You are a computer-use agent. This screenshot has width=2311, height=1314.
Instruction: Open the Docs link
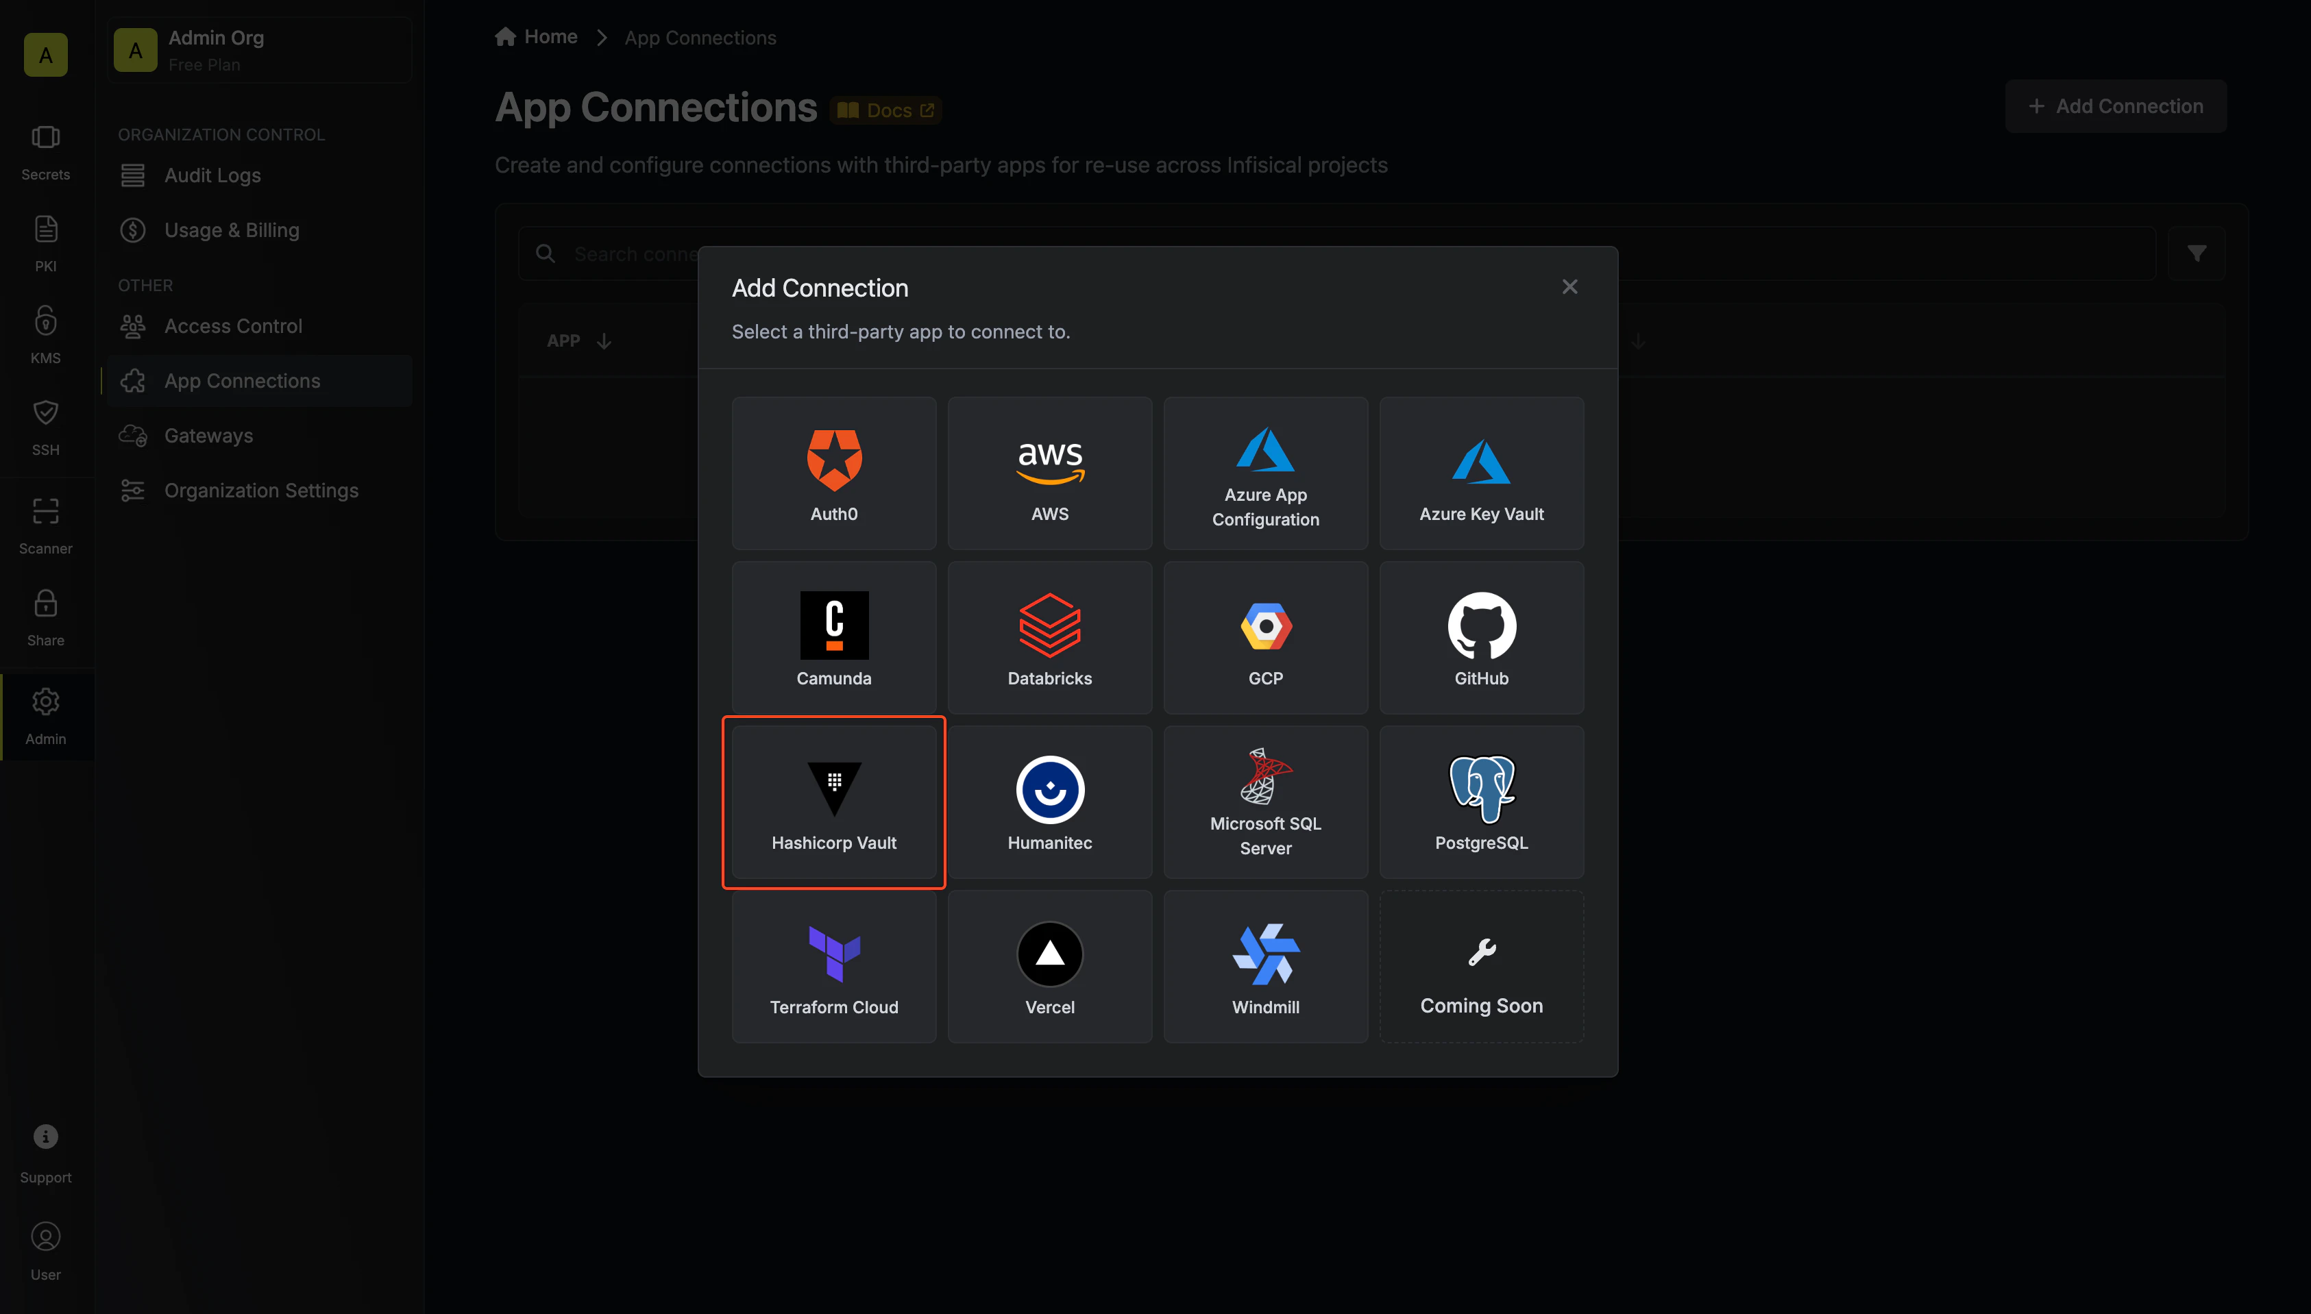[885, 110]
